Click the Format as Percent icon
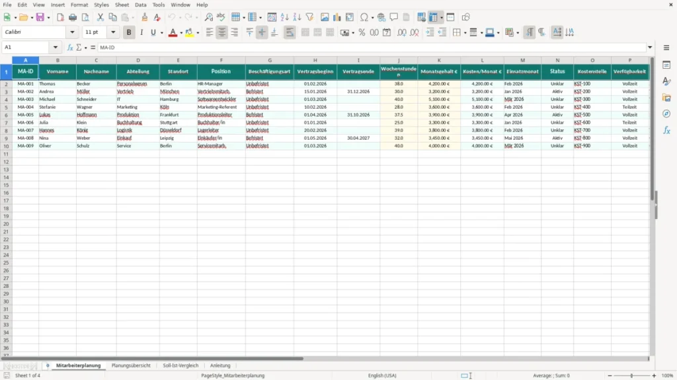Image resolution: width=677 pixels, height=380 pixels. [x=362, y=32]
